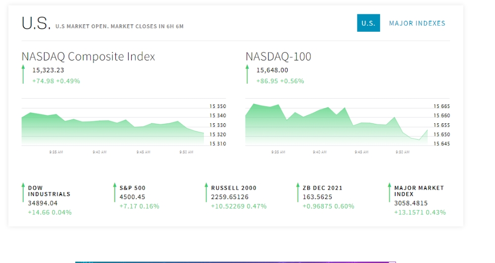Select the NASDAQ Composite value 15,323.23
The image size is (495, 263).
pyautogui.click(x=48, y=70)
